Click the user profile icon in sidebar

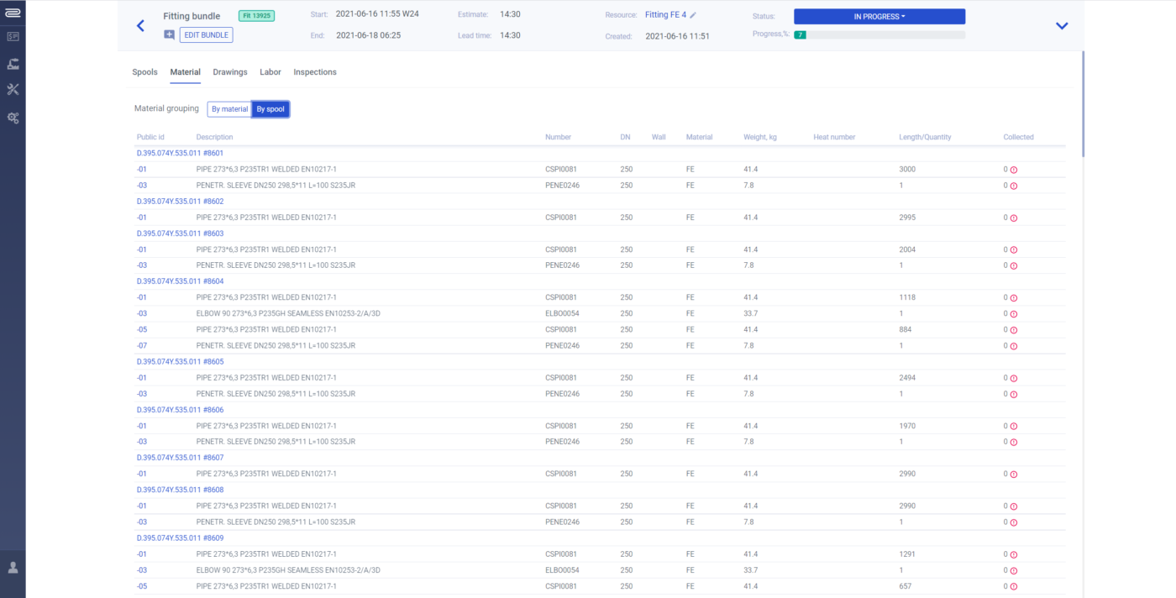click(13, 568)
